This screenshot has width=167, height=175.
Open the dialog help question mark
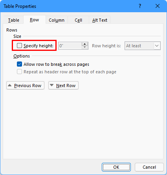click(140, 6)
